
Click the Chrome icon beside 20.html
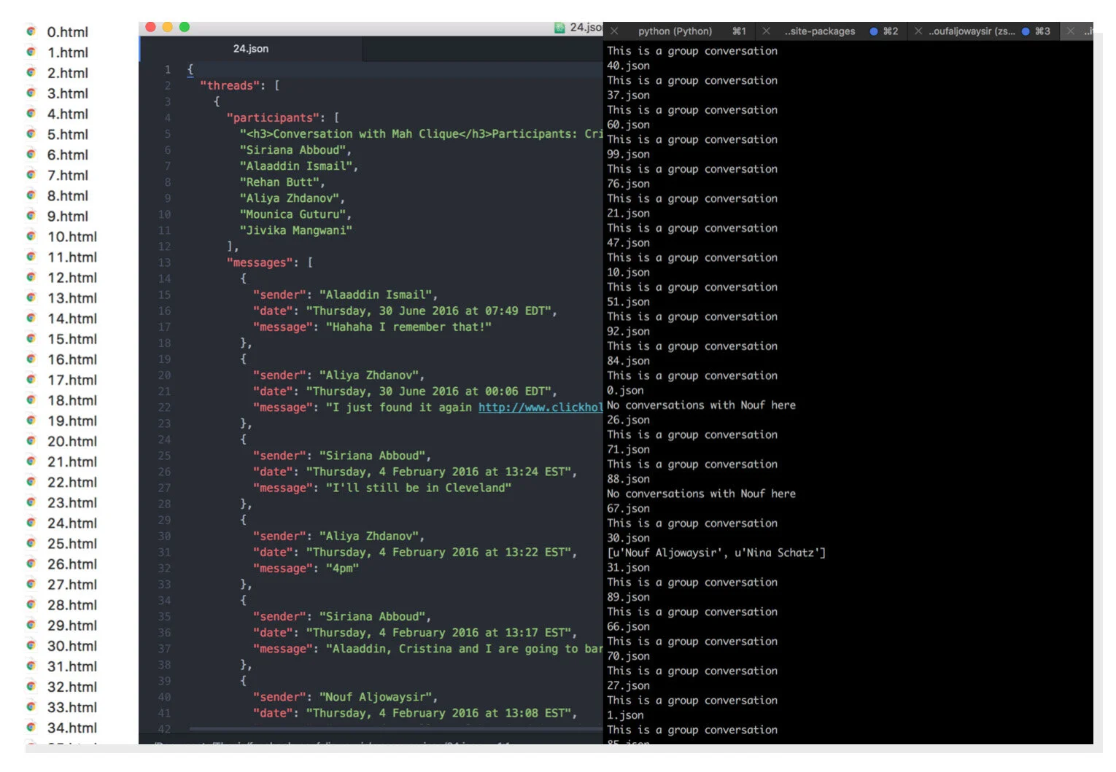point(31,440)
